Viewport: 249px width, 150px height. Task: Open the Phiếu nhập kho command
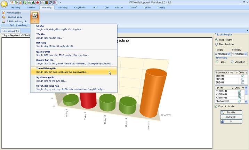point(11,13)
